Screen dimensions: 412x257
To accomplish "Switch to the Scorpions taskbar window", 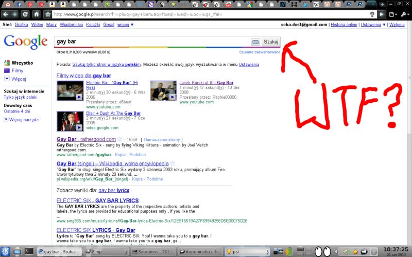I will [x=154, y=252].
